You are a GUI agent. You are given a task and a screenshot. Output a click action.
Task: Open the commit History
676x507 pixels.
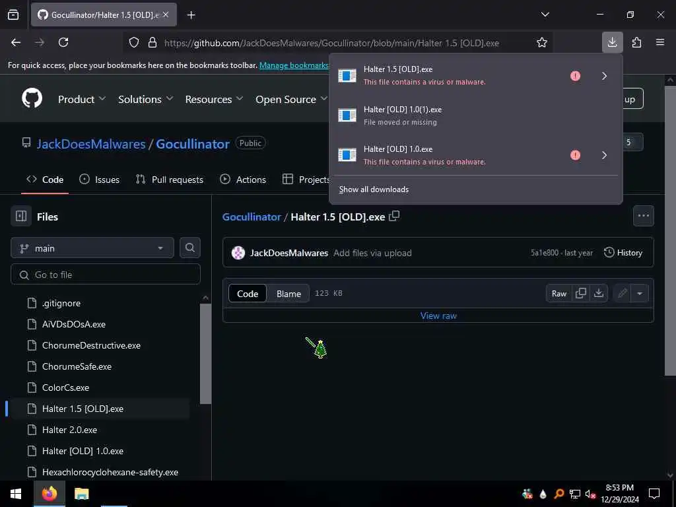623,253
